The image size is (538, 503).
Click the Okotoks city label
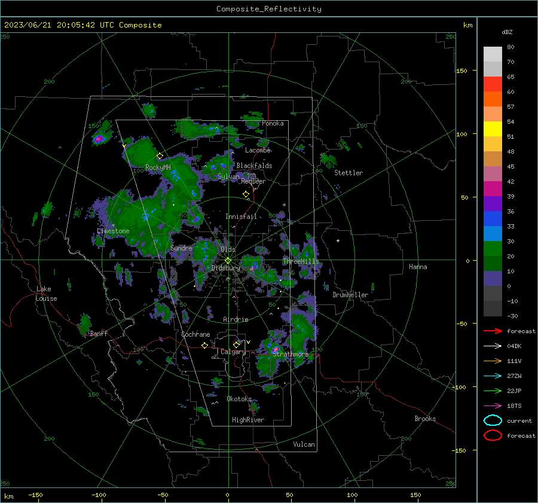click(x=239, y=399)
